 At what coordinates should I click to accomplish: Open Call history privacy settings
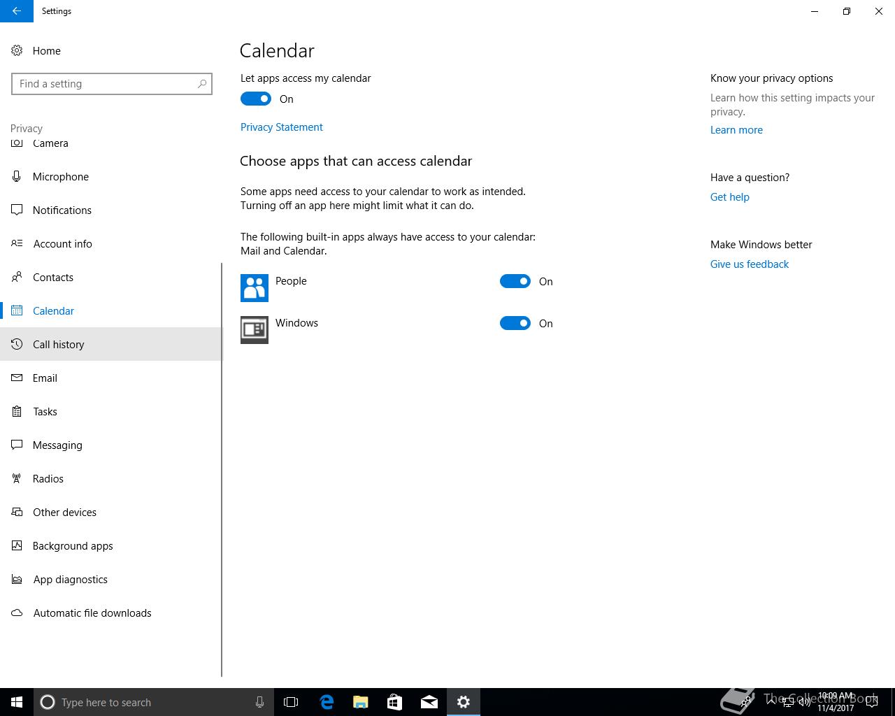tap(111, 344)
